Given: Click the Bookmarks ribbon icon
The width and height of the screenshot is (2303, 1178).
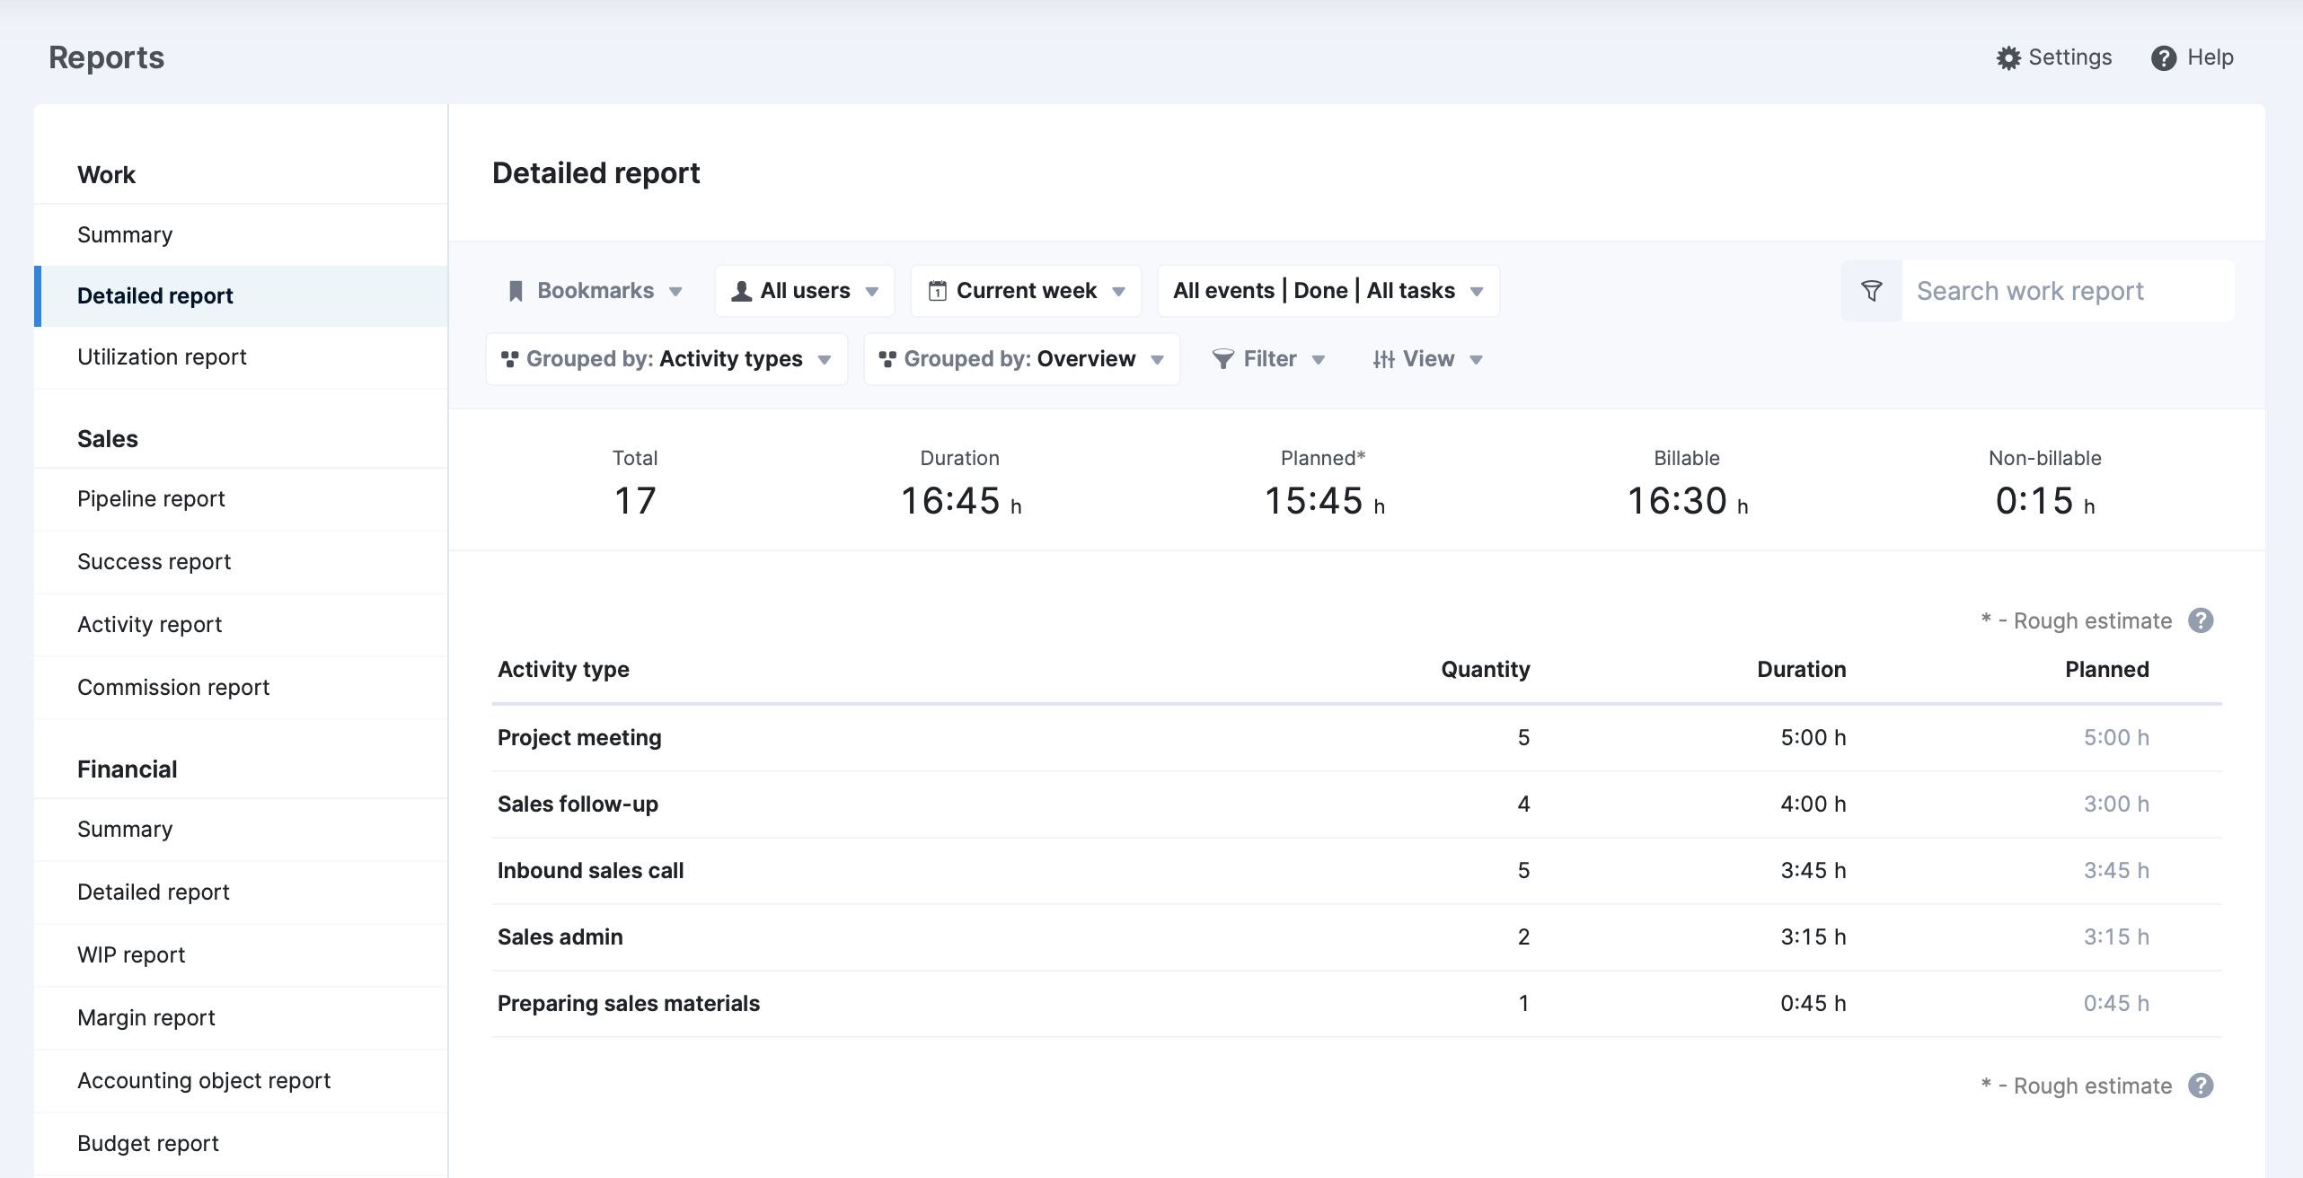Looking at the screenshot, I should pos(516,291).
